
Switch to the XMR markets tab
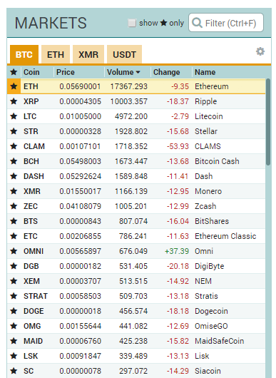(x=88, y=54)
